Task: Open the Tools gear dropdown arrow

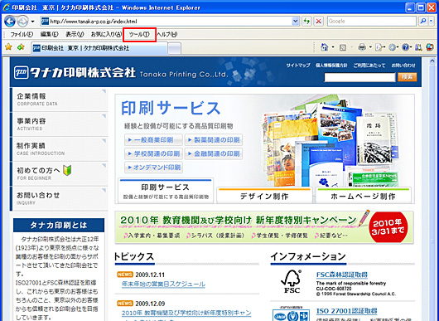Action: [x=398, y=47]
